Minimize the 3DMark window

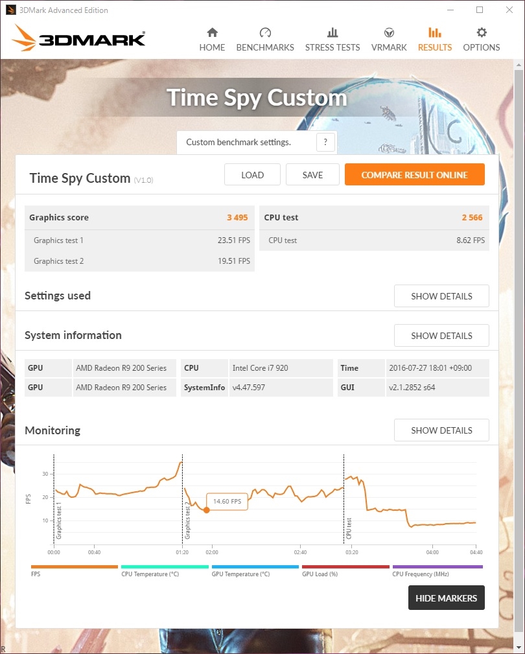[450, 10]
